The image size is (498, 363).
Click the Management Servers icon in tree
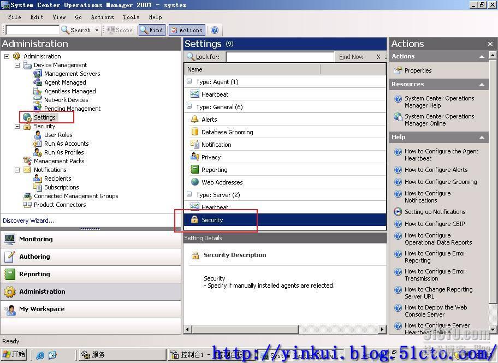(x=38, y=73)
